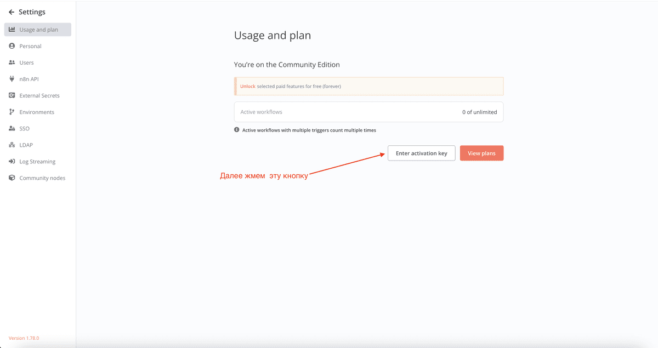The image size is (658, 348).
Task: Go to External Secrets settings
Action: [x=39, y=95]
